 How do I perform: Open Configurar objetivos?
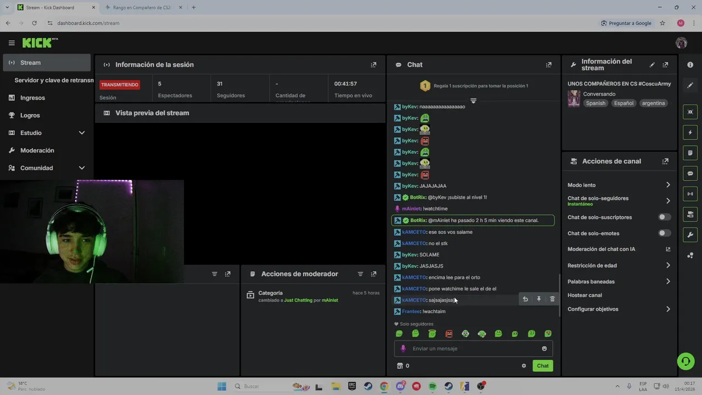[619, 309]
